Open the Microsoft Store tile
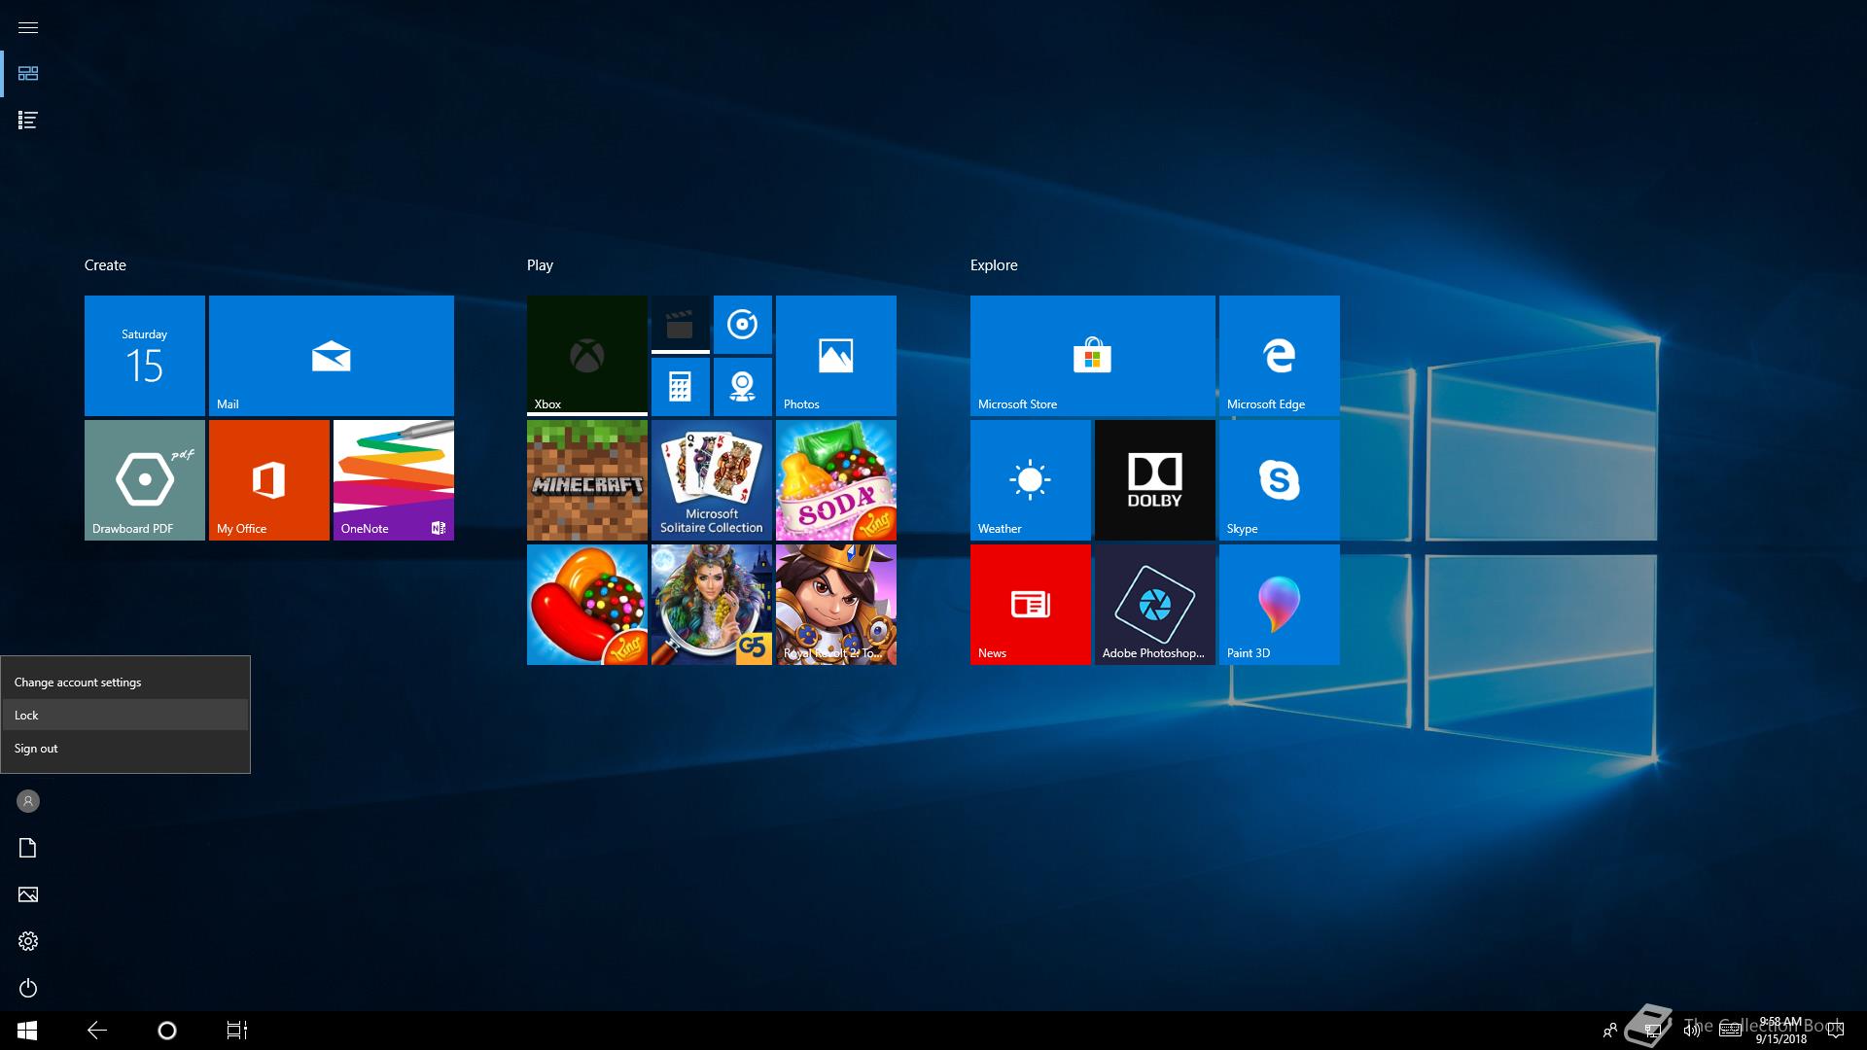The width and height of the screenshot is (1867, 1050). click(x=1093, y=356)
